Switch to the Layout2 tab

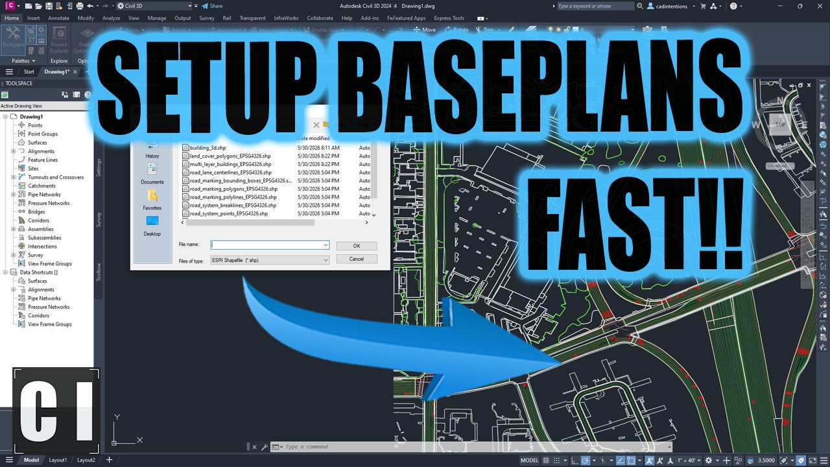click(x=86, y=460)
